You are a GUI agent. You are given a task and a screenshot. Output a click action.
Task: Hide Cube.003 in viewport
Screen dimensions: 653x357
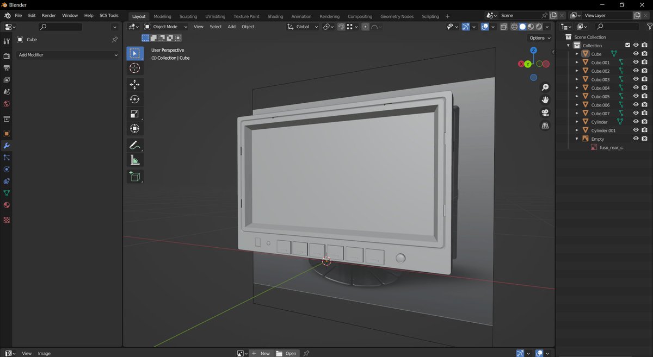point(636,79)
